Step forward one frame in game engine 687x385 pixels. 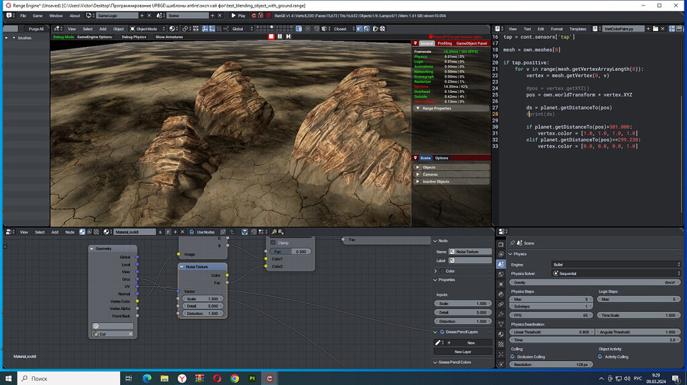[288, 36]
